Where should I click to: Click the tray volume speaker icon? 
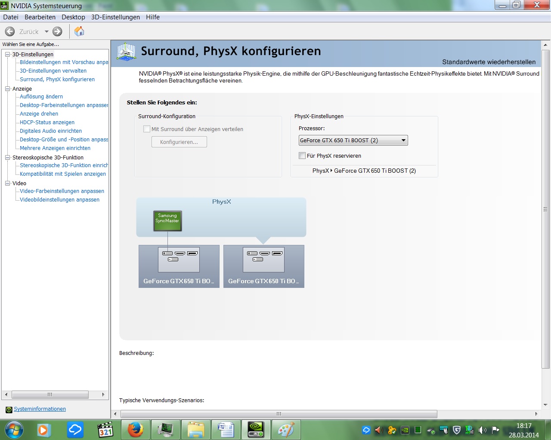click(483, 430)
